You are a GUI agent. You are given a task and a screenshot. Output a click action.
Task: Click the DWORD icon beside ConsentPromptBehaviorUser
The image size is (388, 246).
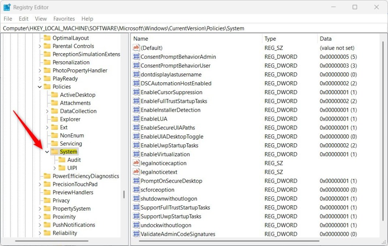[136, 65]
